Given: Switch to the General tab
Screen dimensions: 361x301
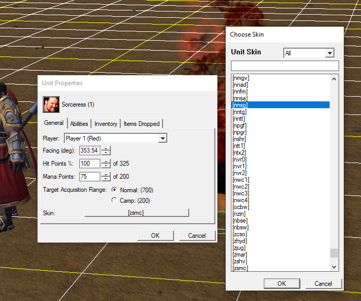Looking at the screenshot, I should point(54,123).
